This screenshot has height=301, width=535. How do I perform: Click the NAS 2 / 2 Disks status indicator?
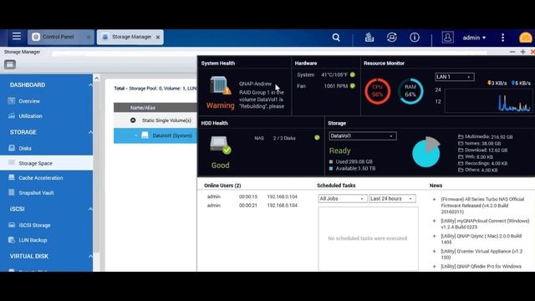(x=317, y=137)
